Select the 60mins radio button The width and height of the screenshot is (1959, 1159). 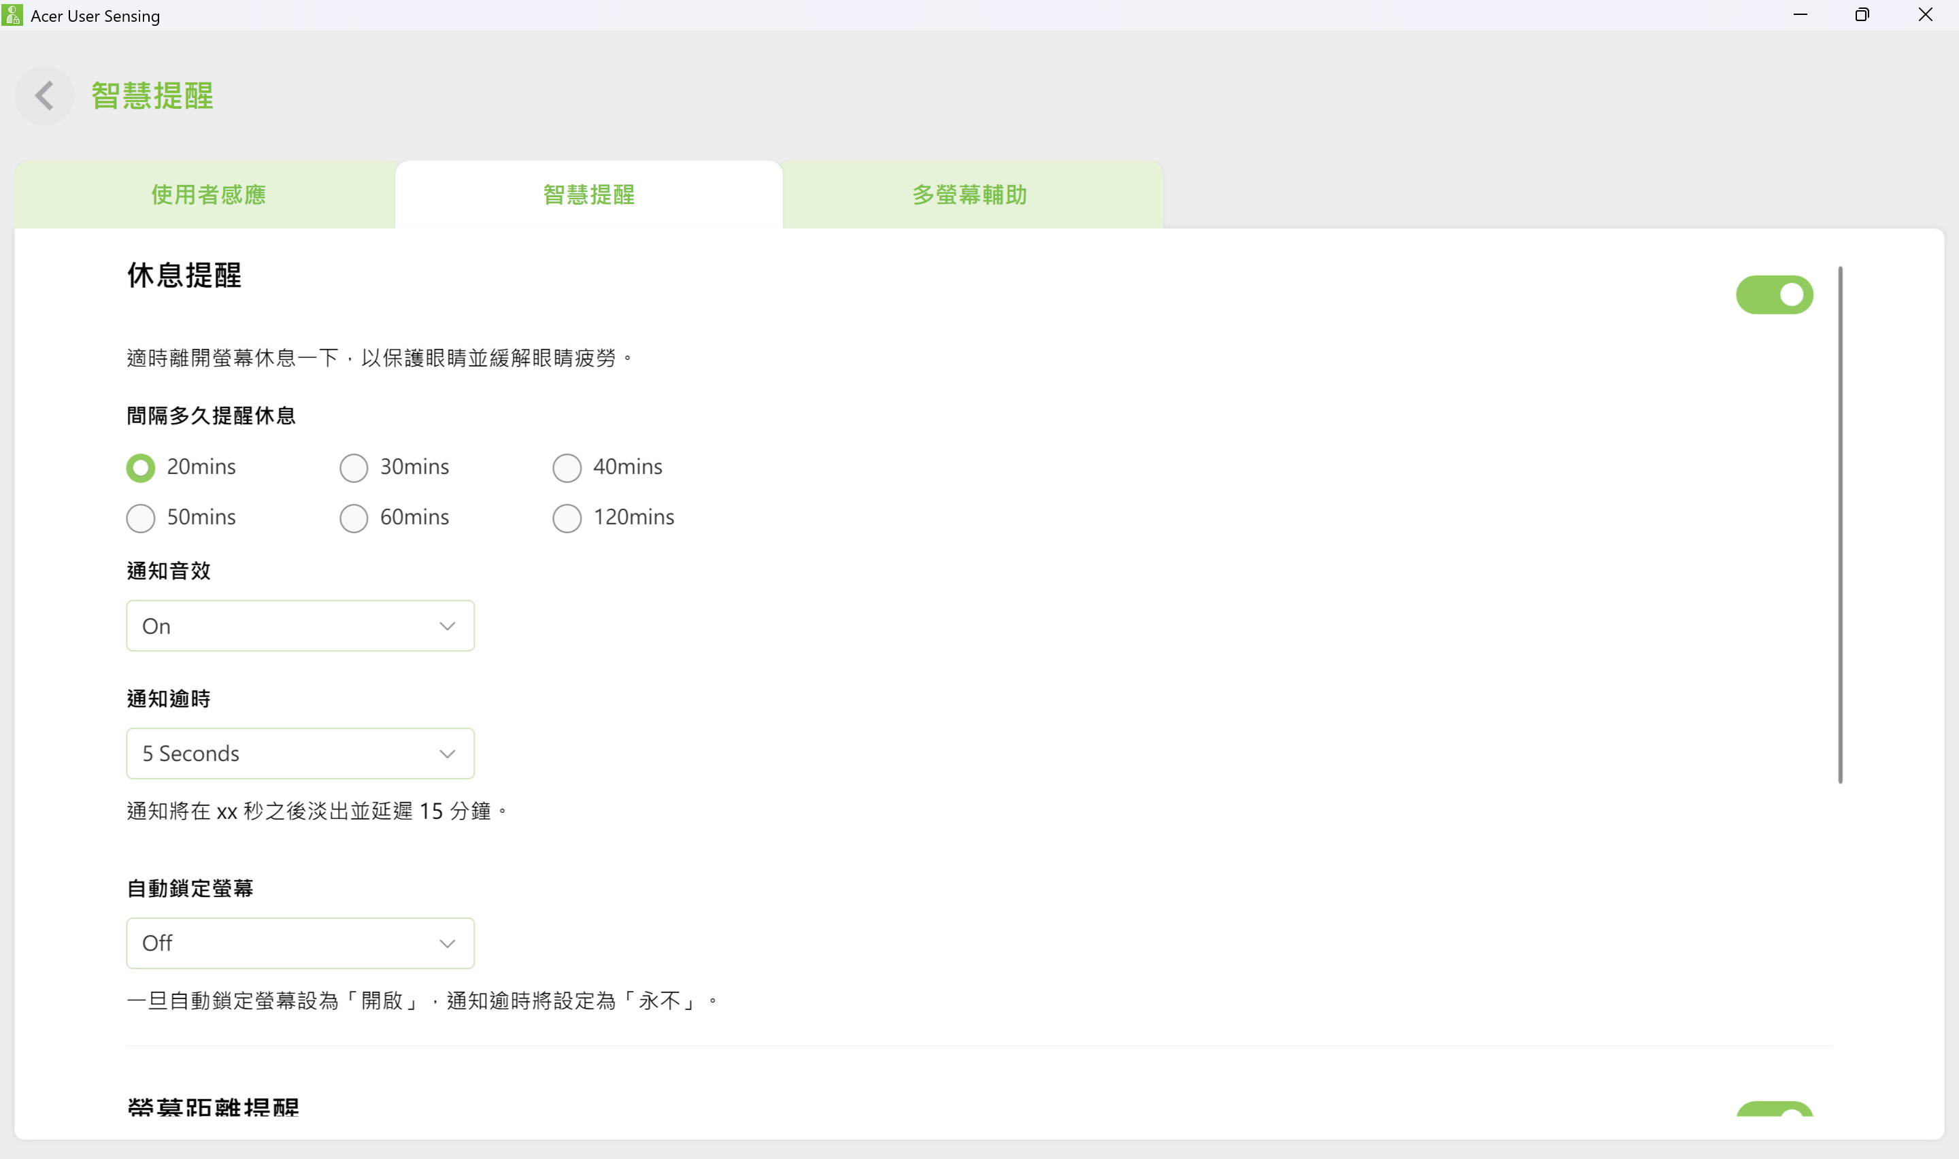354,518
